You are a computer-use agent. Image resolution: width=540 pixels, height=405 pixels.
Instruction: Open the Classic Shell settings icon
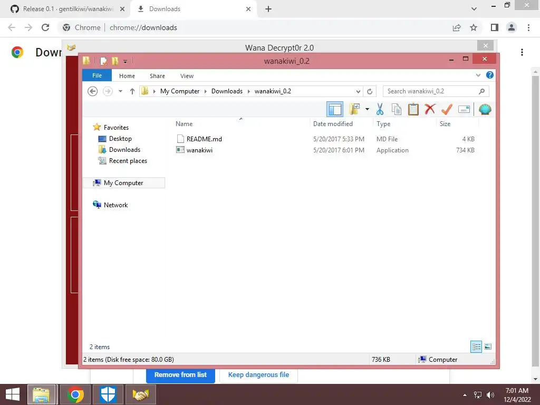[485, 110]
